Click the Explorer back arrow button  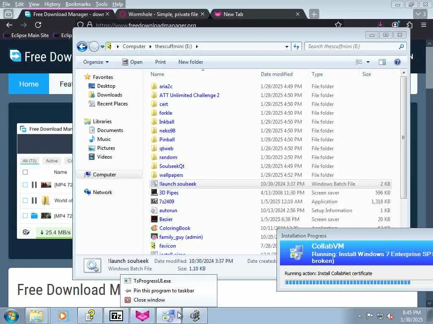pyautogui.click(x=82, y=46)
